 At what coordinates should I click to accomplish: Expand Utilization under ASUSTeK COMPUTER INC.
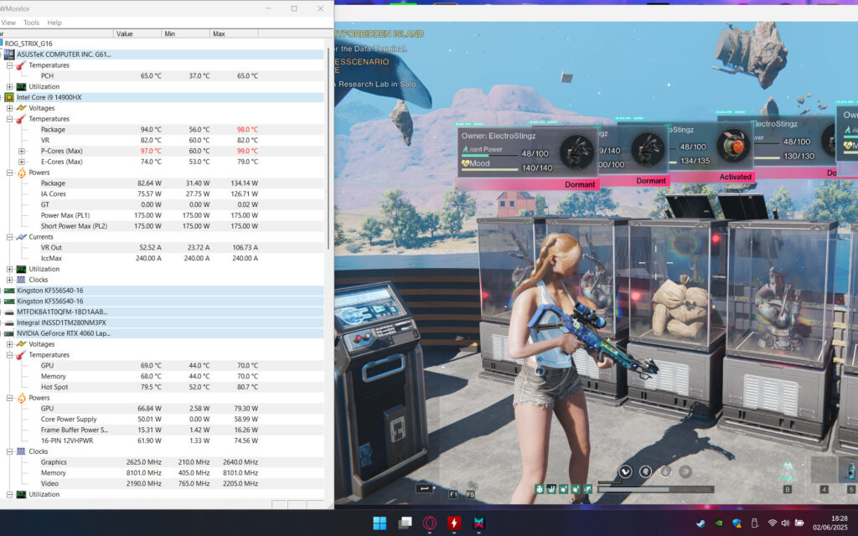tap(9, 86)
